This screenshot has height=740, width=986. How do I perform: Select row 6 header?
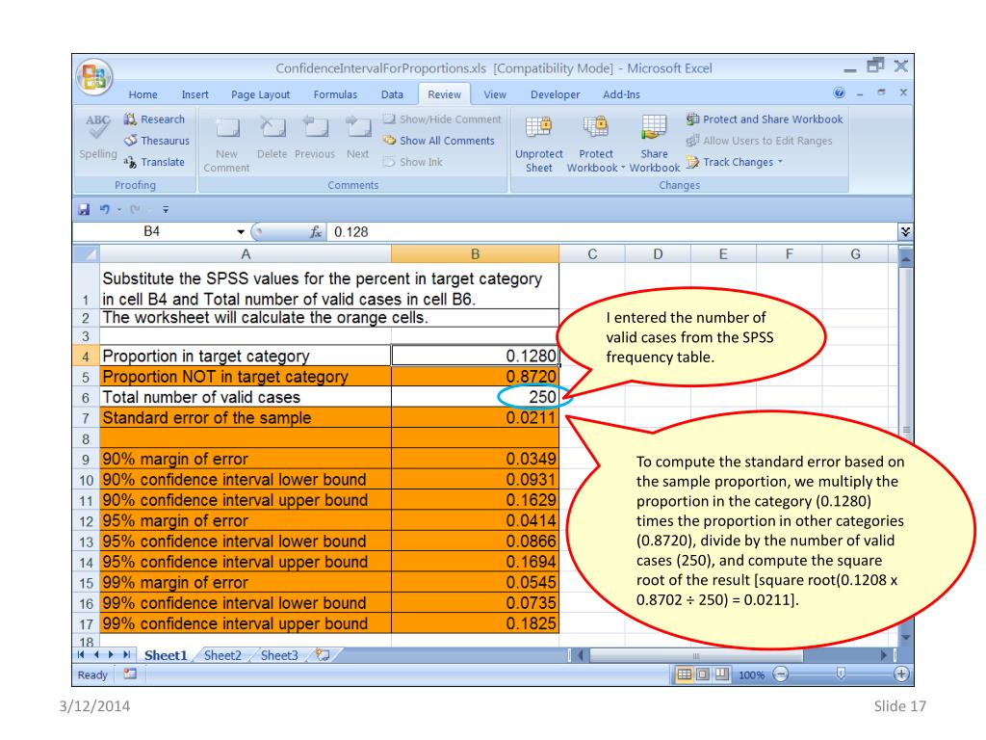point(86,398)
